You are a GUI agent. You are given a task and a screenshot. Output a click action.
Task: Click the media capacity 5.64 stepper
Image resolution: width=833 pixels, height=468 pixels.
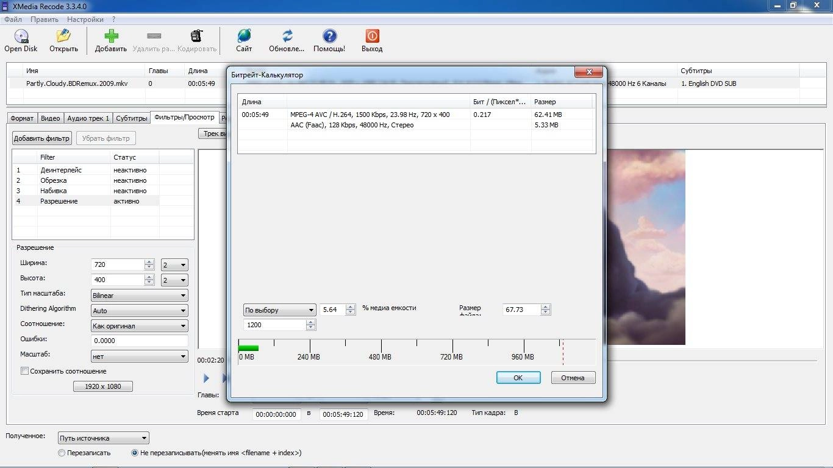tap(350, 310)
